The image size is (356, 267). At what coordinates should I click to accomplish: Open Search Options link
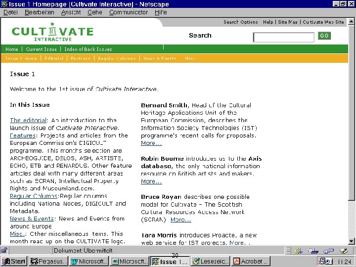[241, 22]
